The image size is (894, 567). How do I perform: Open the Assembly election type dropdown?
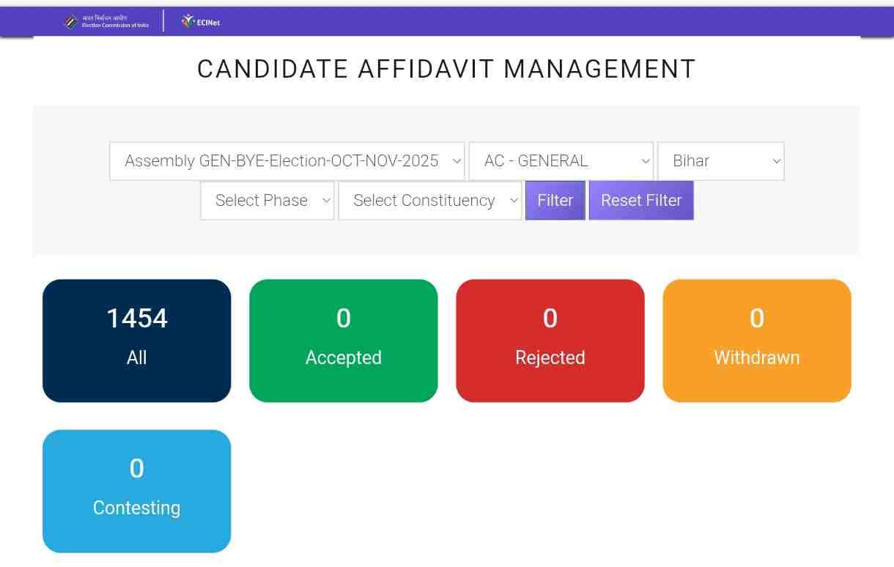tap(287, 161)
